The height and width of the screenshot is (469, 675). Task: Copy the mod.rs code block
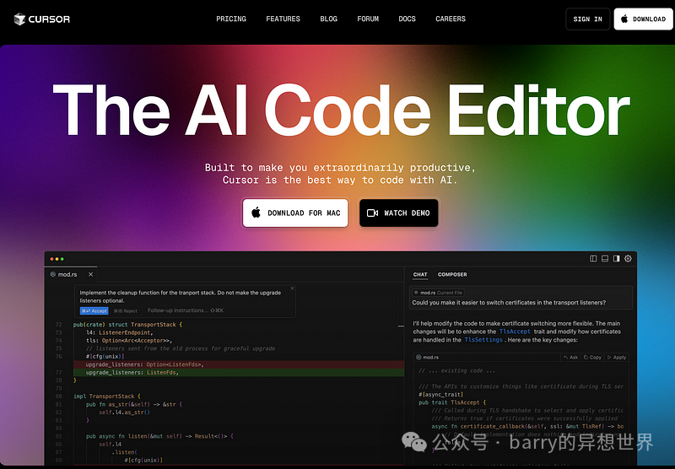593,357
